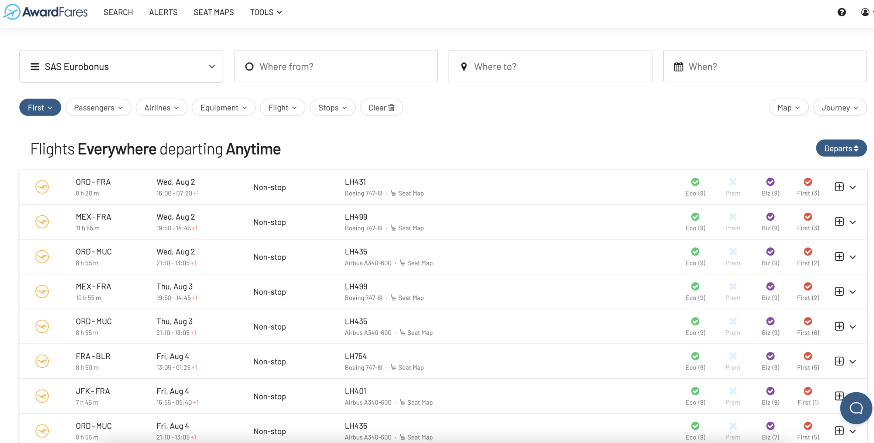Go to the ALERTS menu item
Image resolution: width=874 pixels, height=443 pixels.
163,12
